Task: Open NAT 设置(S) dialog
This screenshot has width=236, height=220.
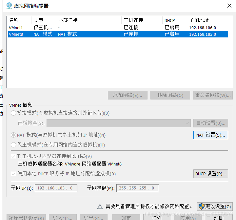Action: click(210, 135)
